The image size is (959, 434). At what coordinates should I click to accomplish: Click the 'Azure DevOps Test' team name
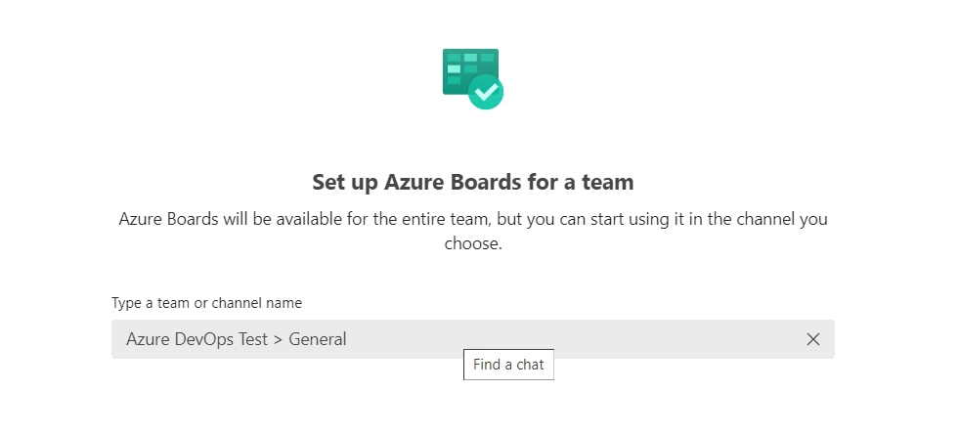coord(196,338)
